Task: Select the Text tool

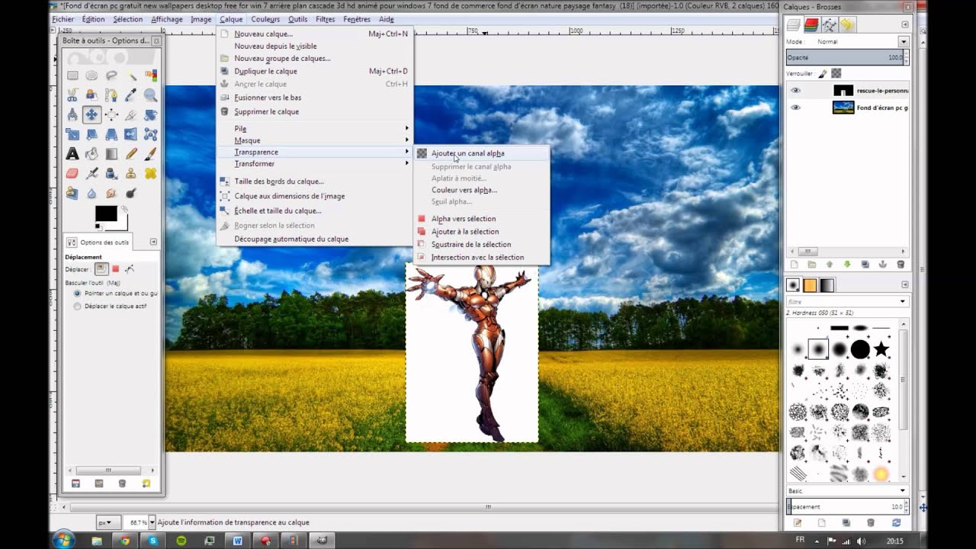Action: click(x=72, y=154)
